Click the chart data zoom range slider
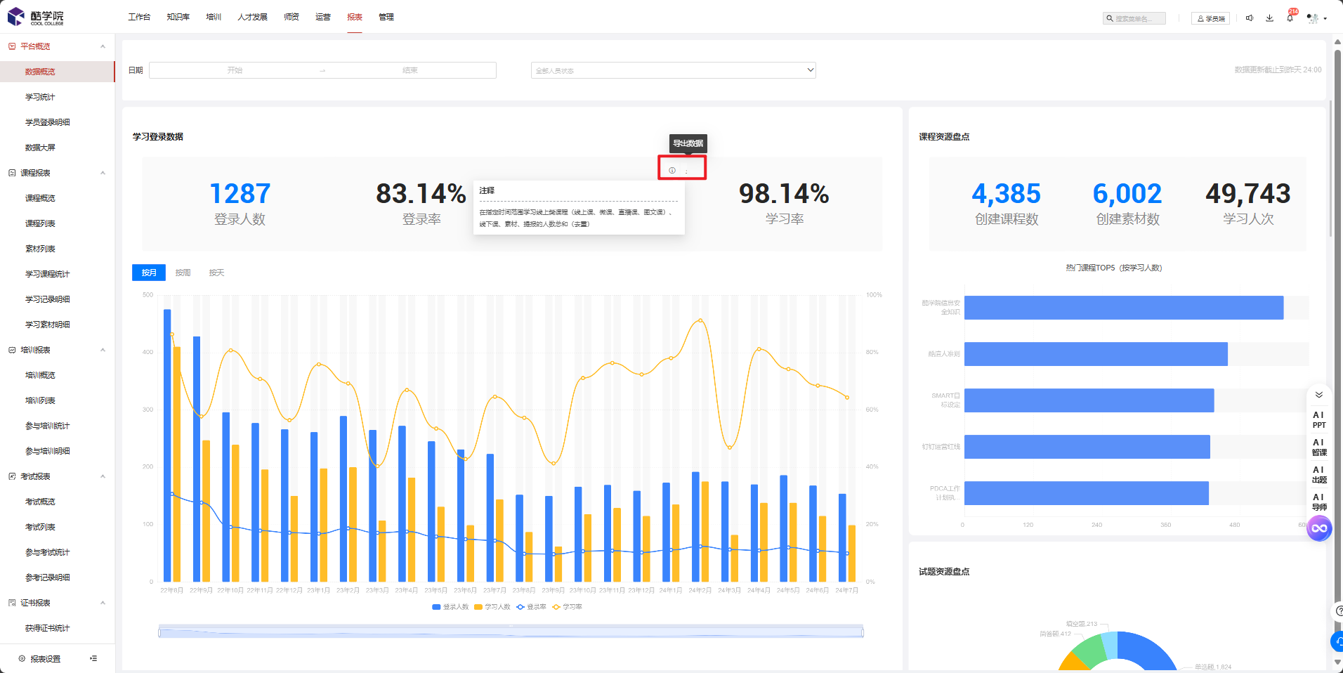This screenshot has height=673, width=1343. (511, 632)
